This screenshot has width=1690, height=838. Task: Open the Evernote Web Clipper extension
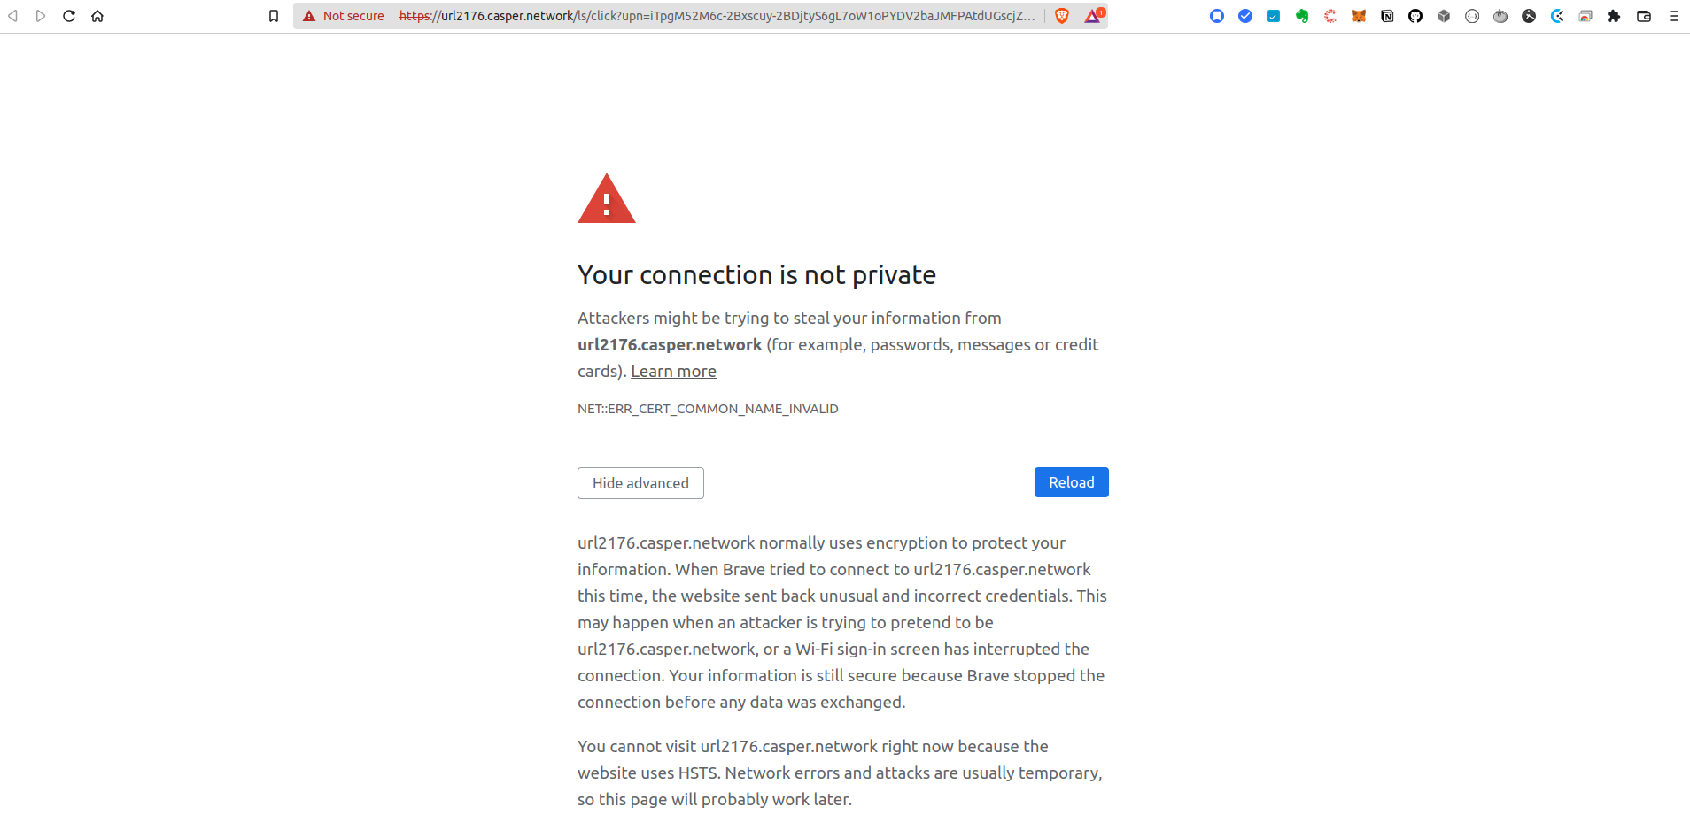click(1303, 15)
